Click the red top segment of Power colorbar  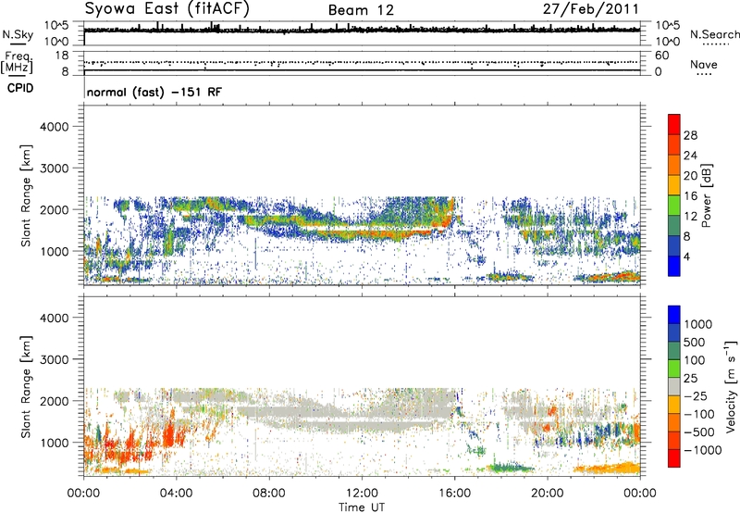click(x=674, y=124)
